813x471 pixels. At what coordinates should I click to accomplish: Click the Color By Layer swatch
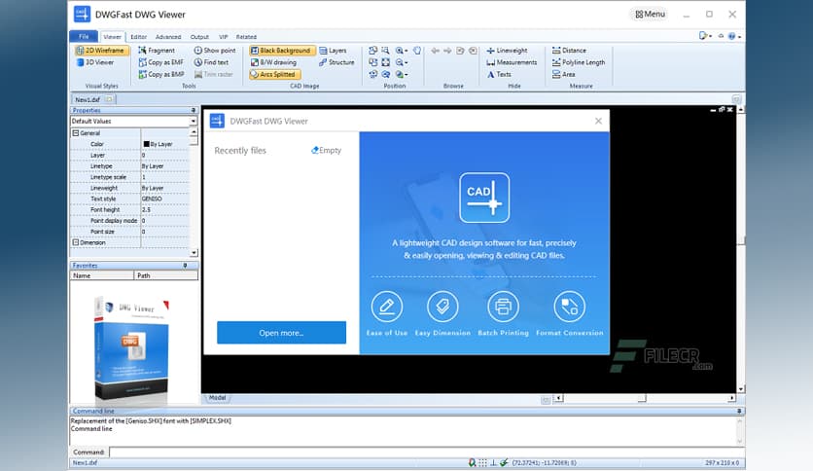click(146, 144)
